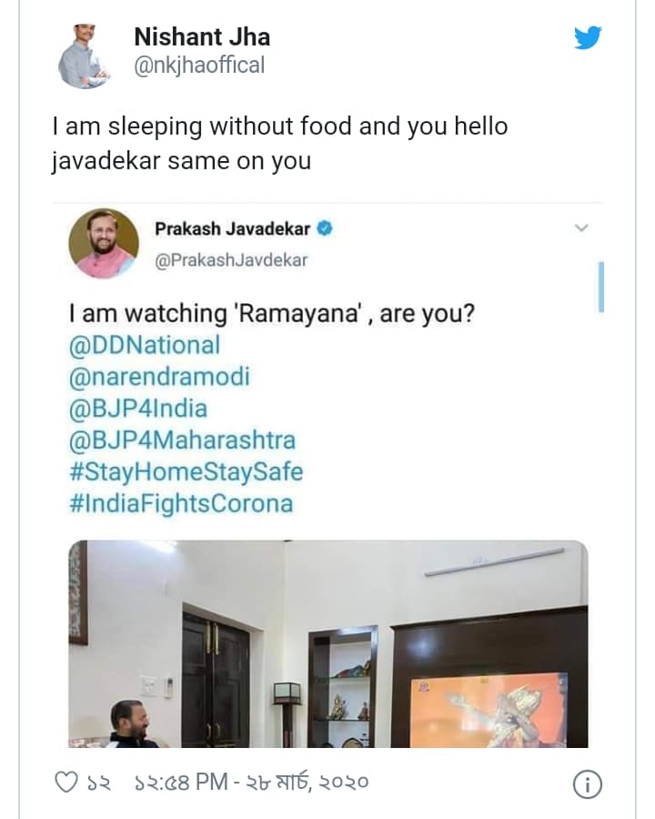This screenshot has width=655, height=819.
Task: Click the Prakash Javadekar display name
Action: click(232, 229)
